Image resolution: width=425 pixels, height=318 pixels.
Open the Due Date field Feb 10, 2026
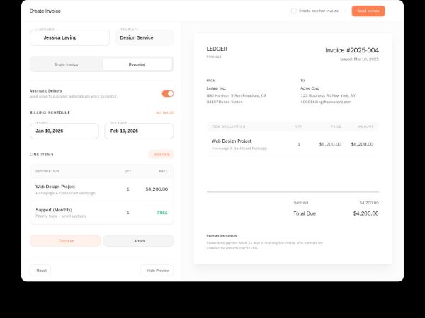[x=140, y=131]
